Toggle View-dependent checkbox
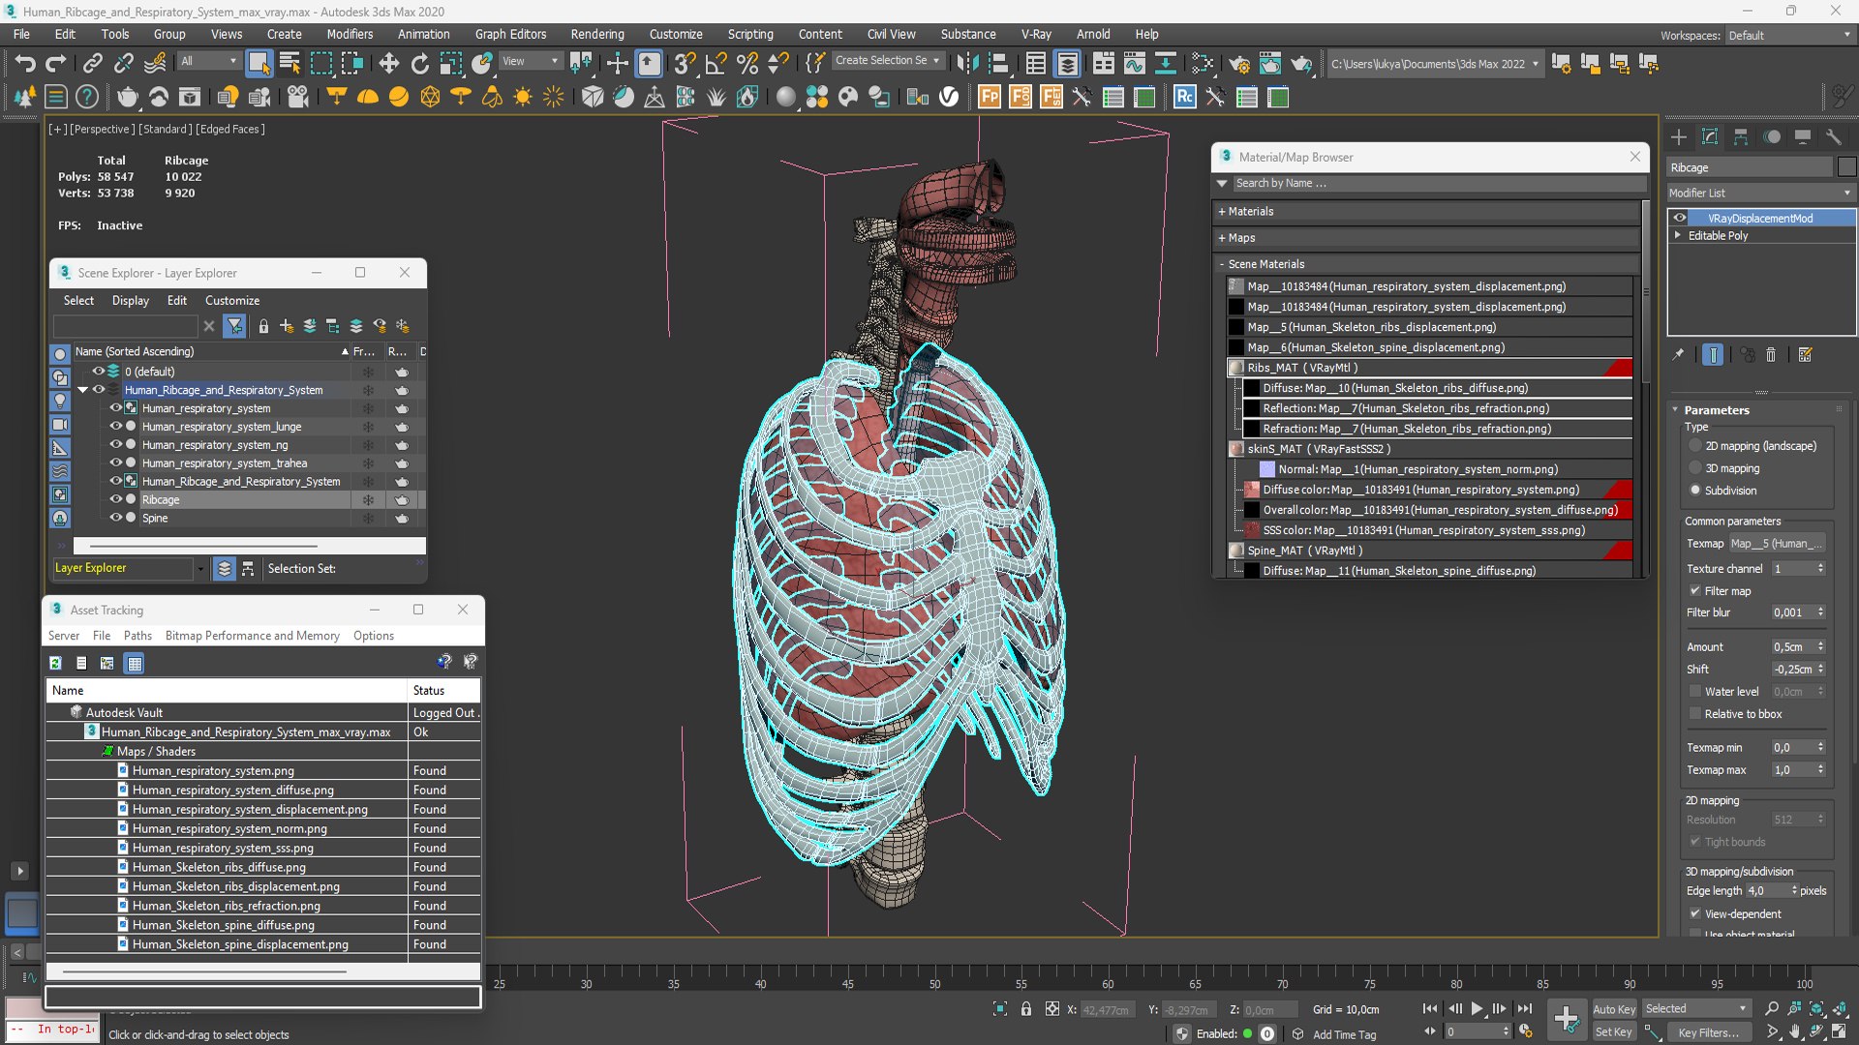The image size is (1859, 1045). [1695, 913]
